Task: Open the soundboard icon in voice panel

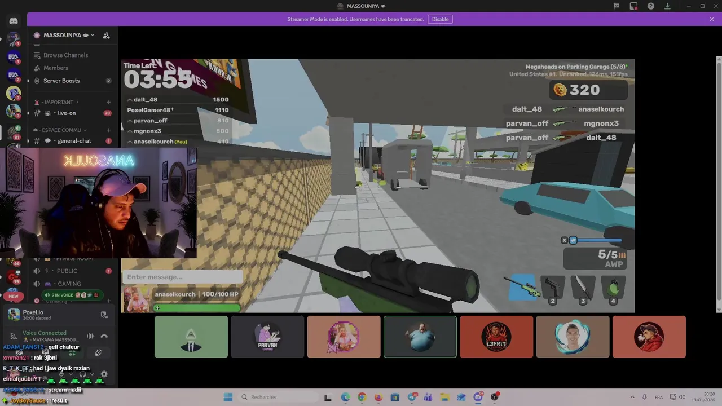Action: pos(99,353)
